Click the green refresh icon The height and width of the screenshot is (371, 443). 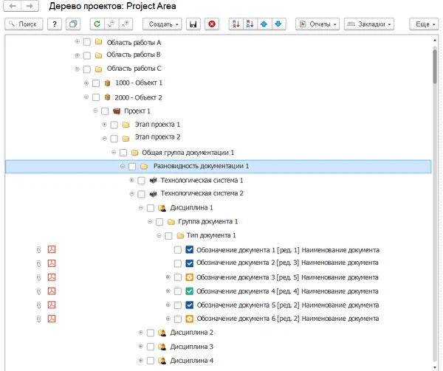tap(95, 24)
